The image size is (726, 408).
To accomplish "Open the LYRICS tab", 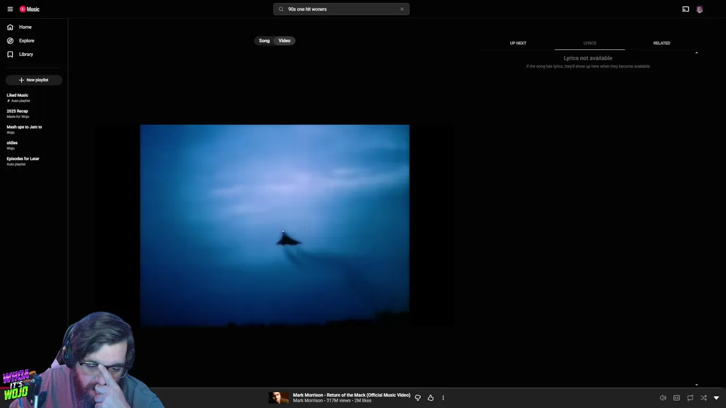I will [x=590, y=43].
